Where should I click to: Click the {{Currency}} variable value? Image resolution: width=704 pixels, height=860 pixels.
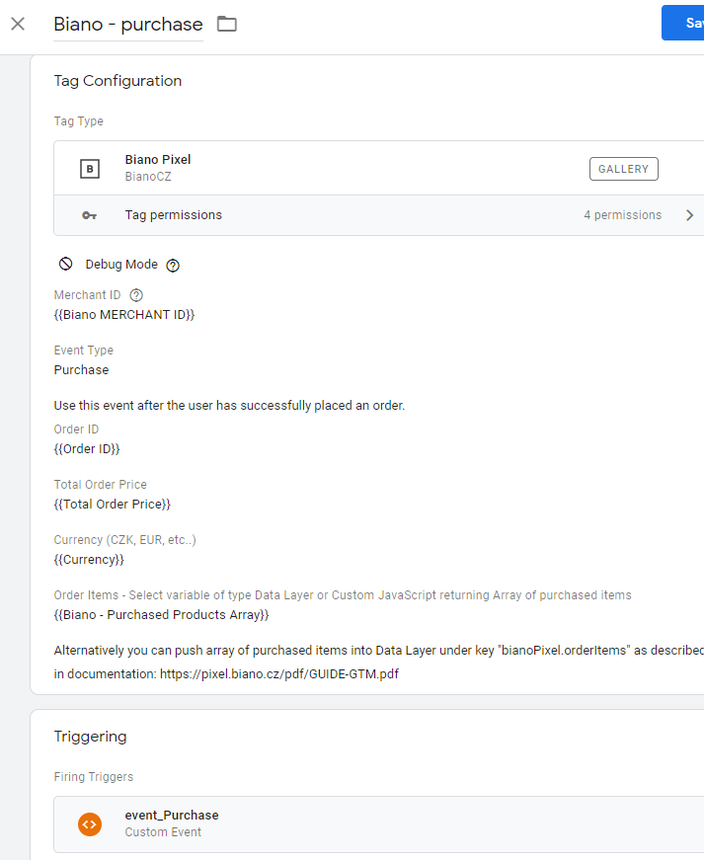click(89, 560)
